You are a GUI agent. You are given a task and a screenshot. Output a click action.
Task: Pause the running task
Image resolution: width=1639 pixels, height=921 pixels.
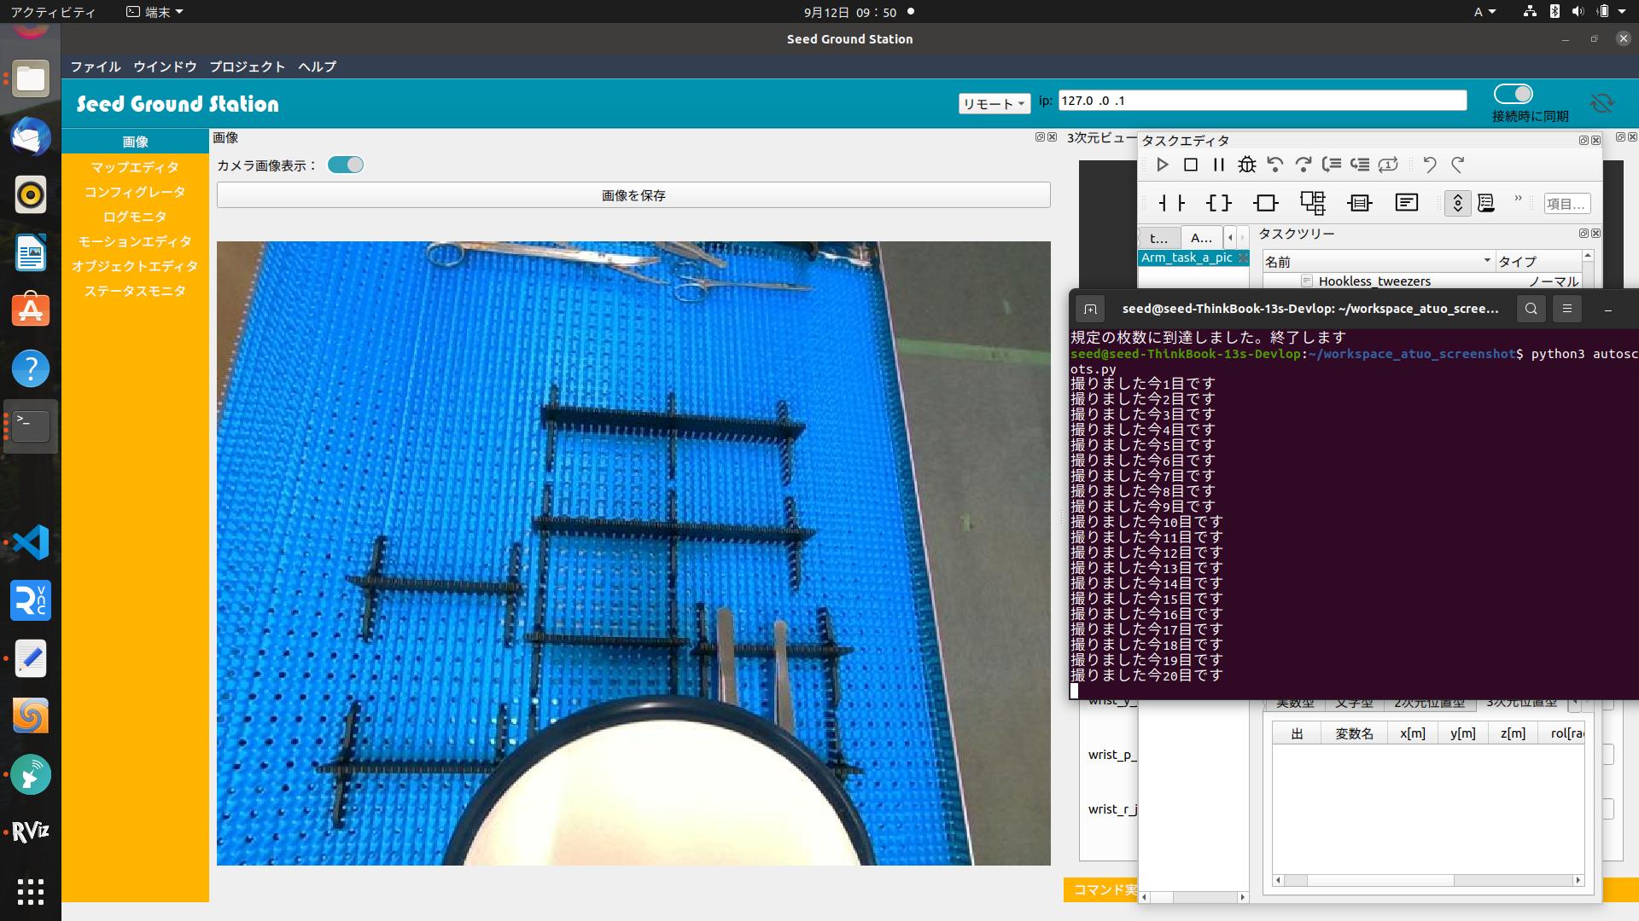click(1219, 165)
